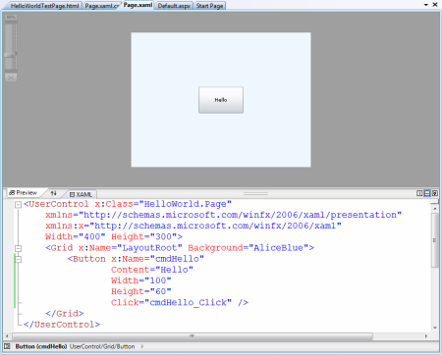Click the Content="Hello" attribute line
442x355 pixels.
[x=152, y=270]
